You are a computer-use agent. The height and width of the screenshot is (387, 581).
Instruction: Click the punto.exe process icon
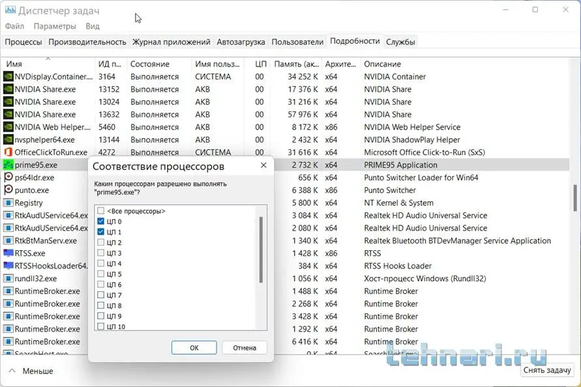[x=8, y=190]
